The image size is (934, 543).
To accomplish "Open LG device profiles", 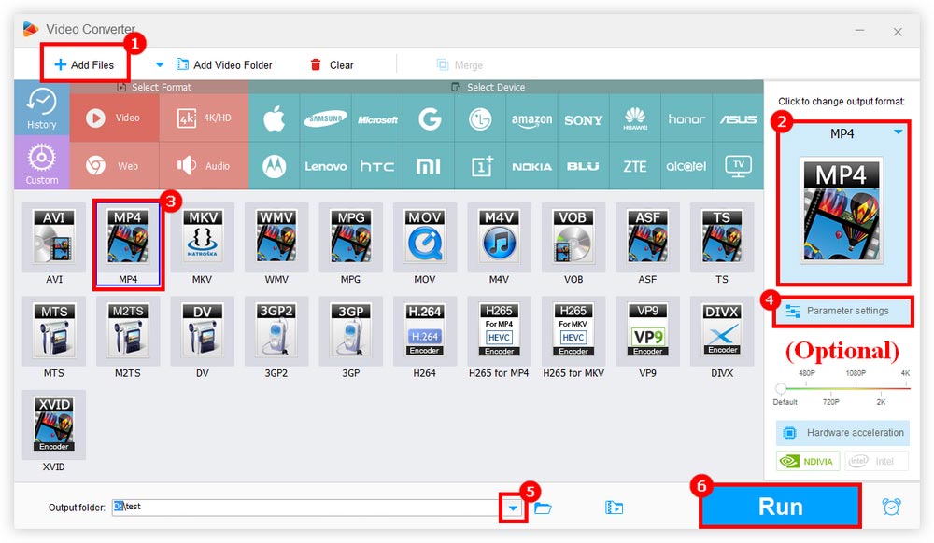I will [480, 118].
